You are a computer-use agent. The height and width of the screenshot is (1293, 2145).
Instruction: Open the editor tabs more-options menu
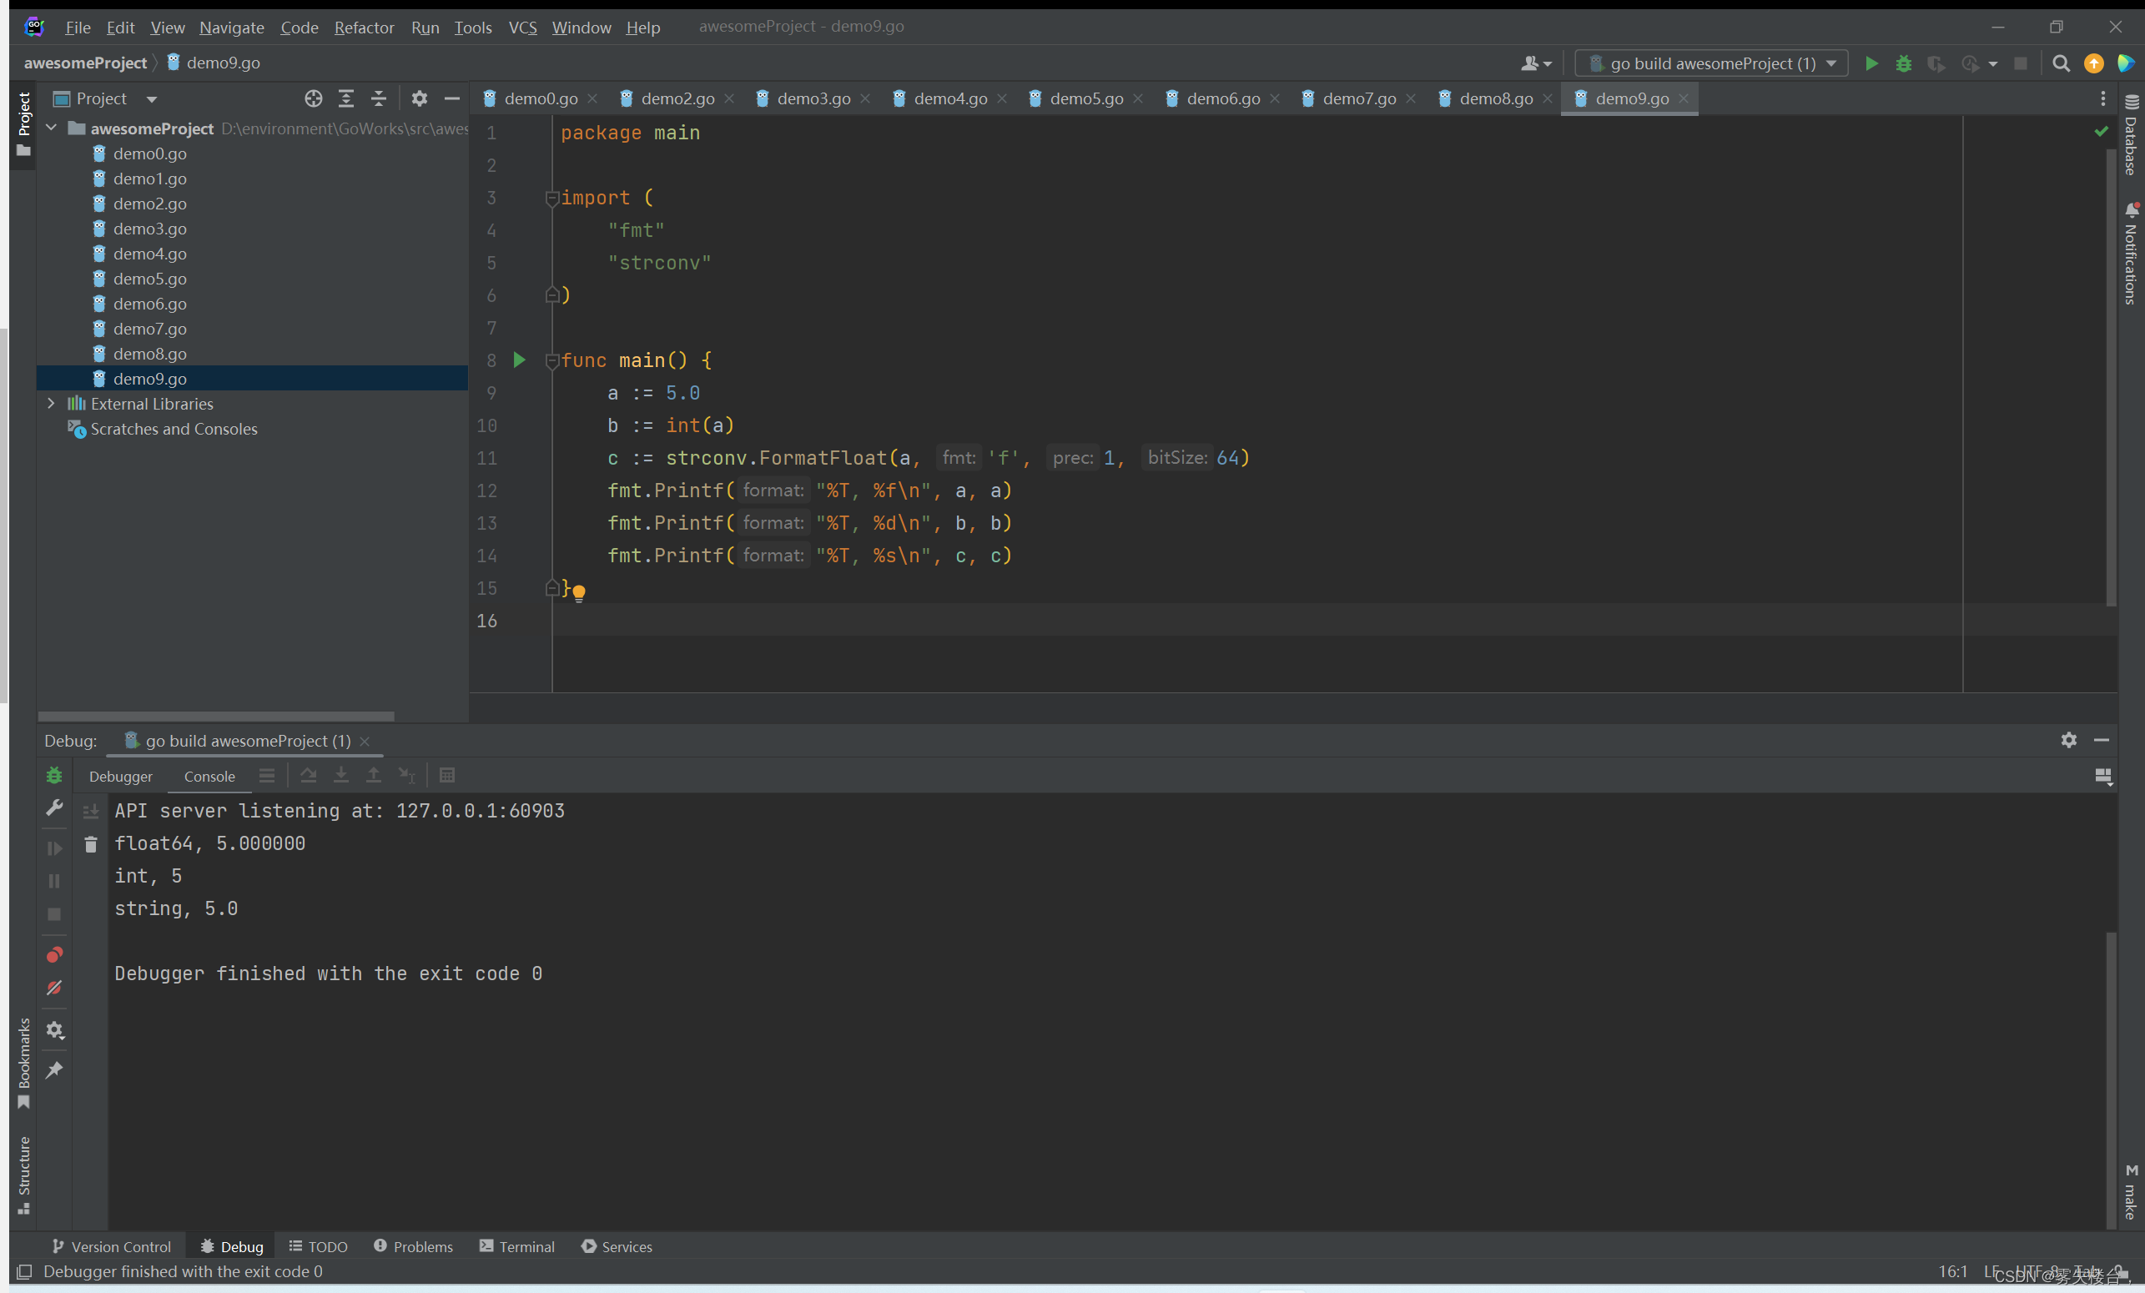2103,98
